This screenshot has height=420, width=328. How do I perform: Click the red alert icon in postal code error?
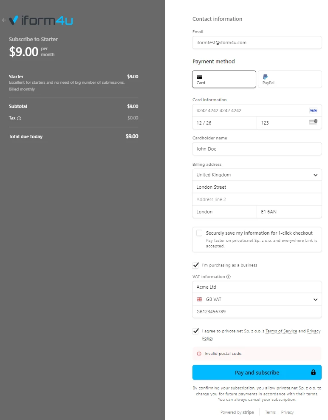[199, 353]
